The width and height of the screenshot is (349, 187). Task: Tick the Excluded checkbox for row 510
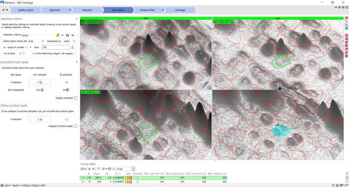point(137,178)
